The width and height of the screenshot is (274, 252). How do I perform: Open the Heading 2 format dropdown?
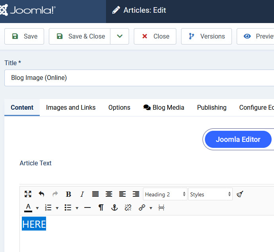165,194
